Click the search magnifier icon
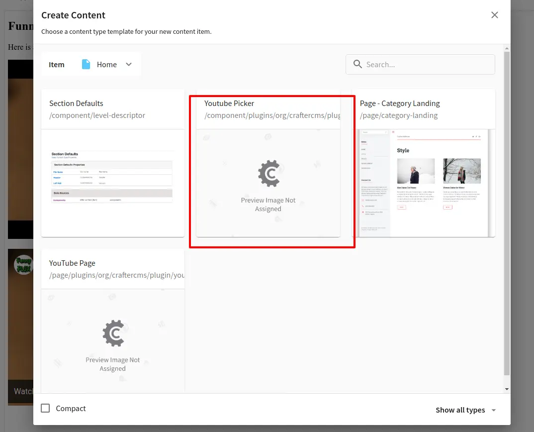Viewport: 534px width, 432px height. click(357, 64)
